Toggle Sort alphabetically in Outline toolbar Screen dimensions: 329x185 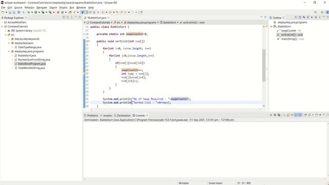click(300, 17)
